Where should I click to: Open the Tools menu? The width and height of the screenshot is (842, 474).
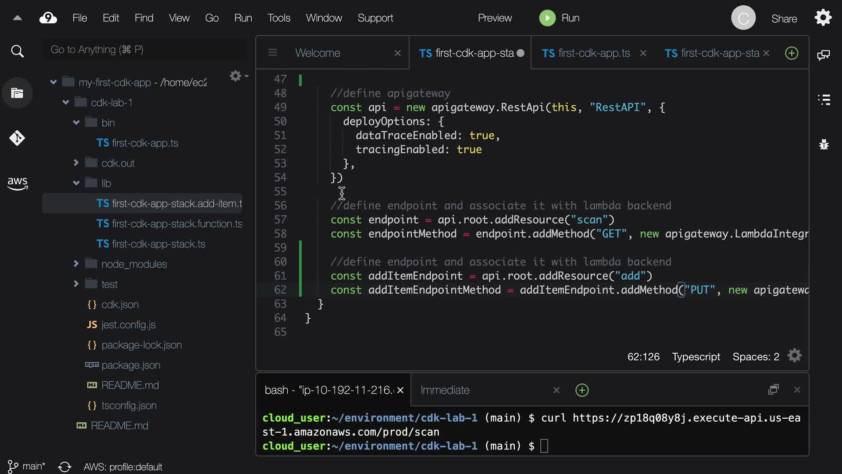click(279, 18)
